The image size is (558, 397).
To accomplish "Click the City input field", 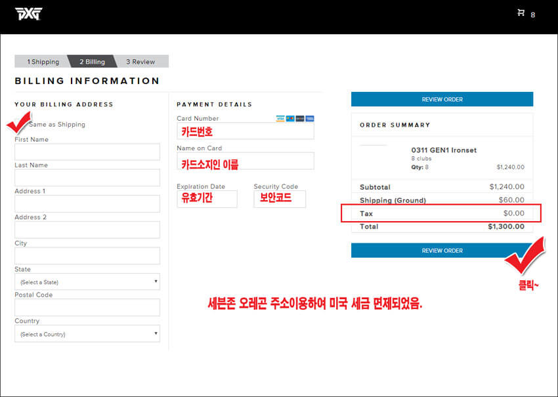I will [x=87, y=256].
